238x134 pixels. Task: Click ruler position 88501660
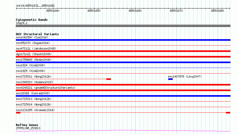click(x=135, y=11)
